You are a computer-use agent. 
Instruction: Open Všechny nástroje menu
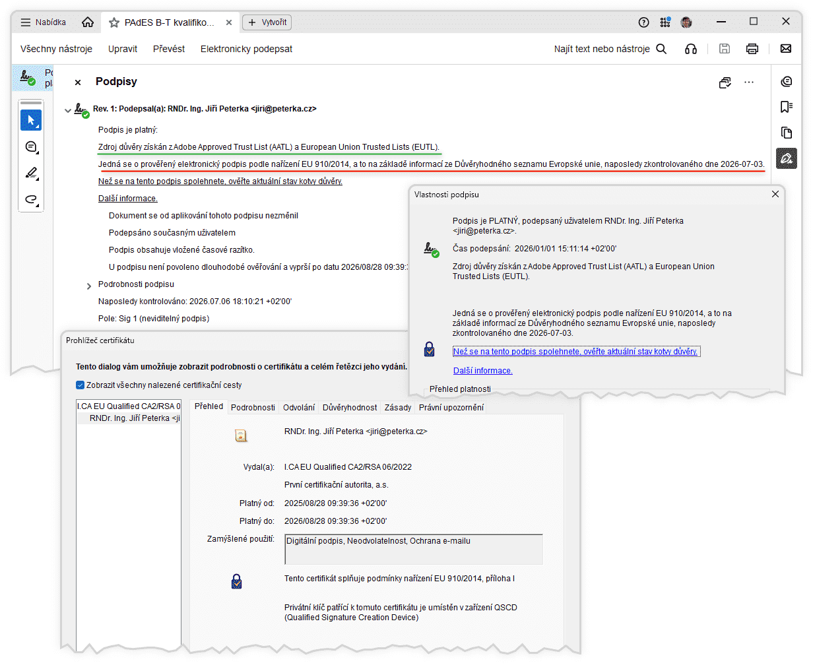tap(56, 49)
